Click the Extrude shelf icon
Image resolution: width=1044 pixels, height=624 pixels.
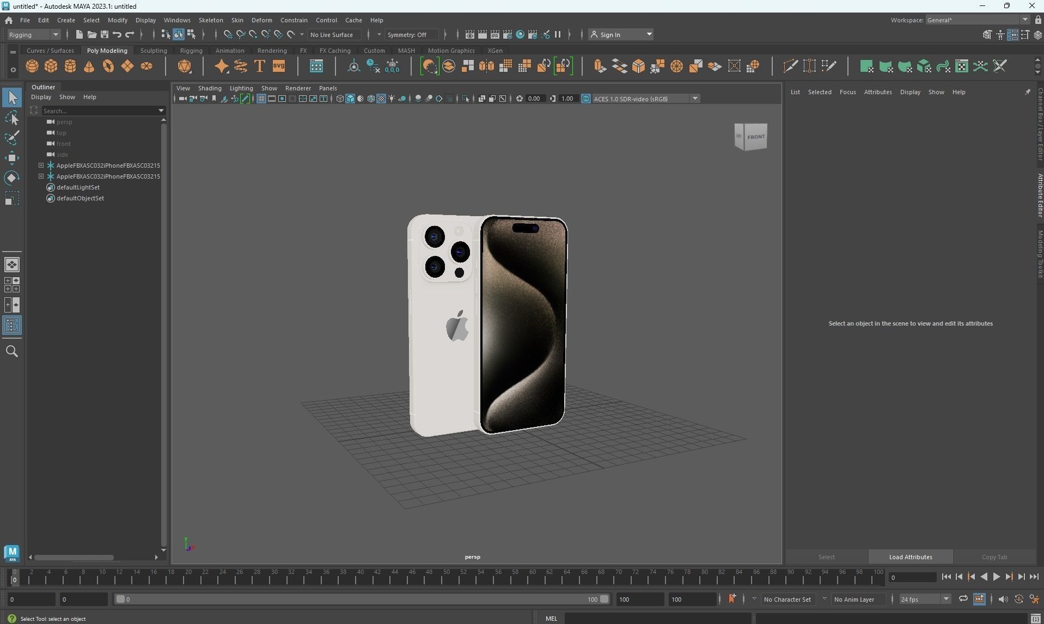[600, 66]
